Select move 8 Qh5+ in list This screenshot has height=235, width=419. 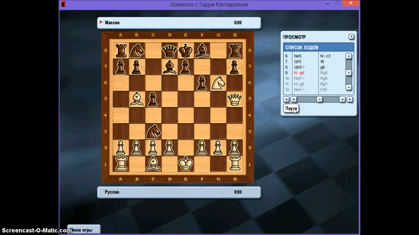pos(299,67)
